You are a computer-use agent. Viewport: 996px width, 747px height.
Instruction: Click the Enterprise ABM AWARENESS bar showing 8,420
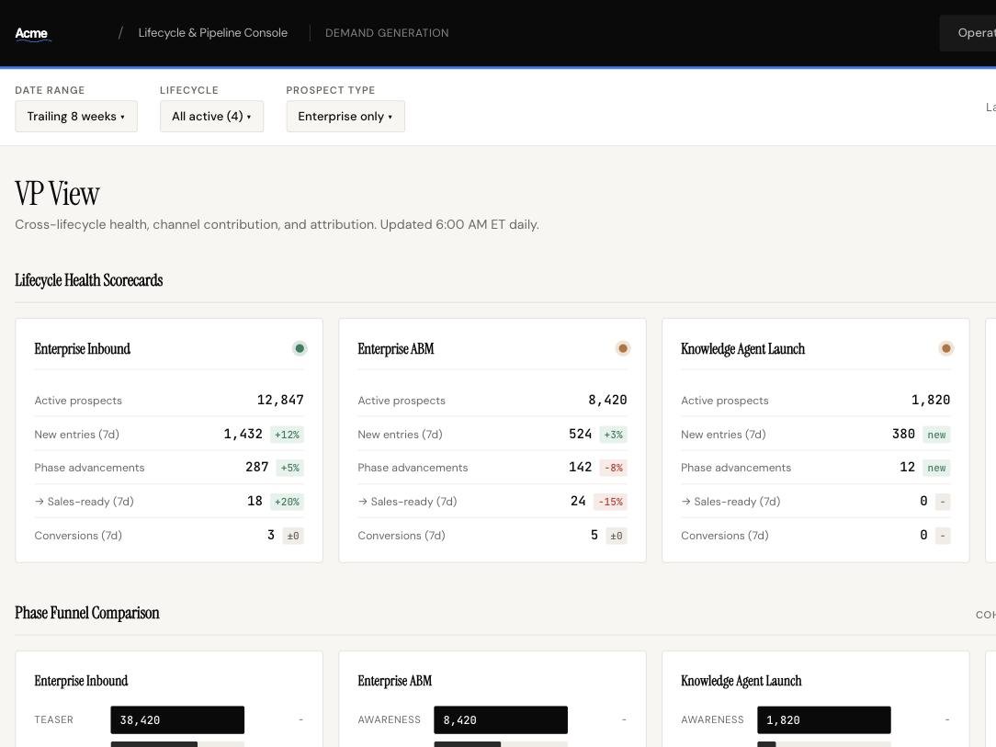501,719
